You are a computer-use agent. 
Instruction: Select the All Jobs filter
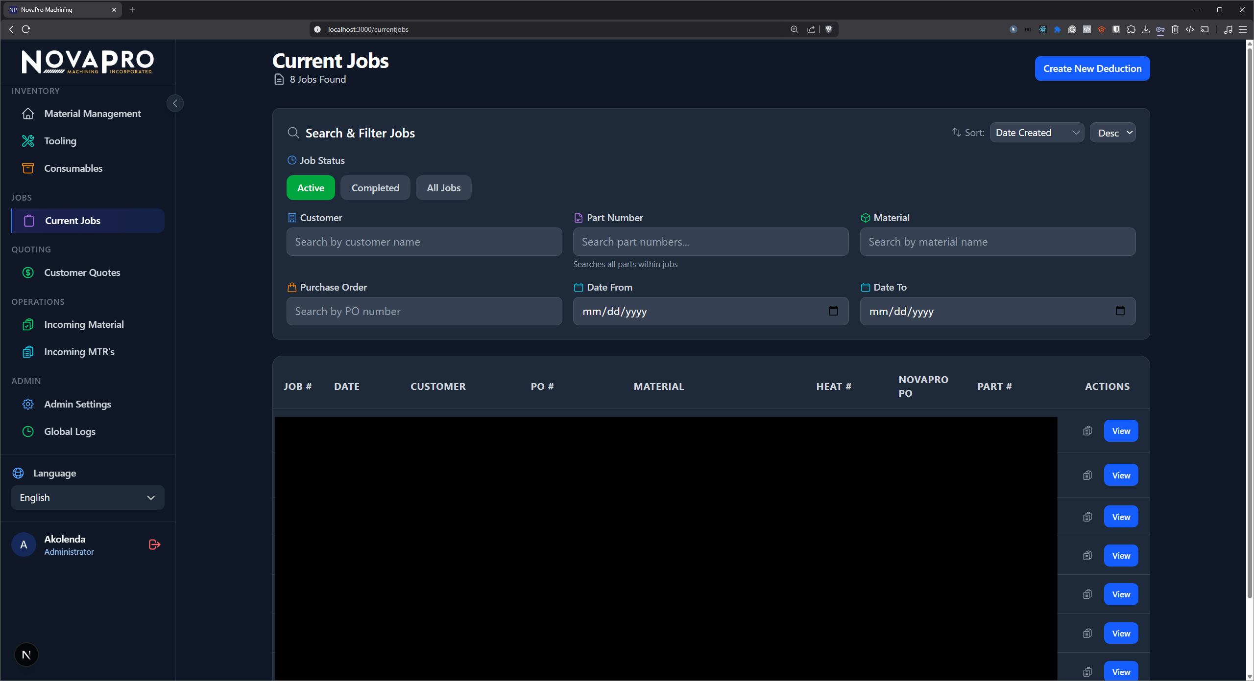click(x=443, y=187)
